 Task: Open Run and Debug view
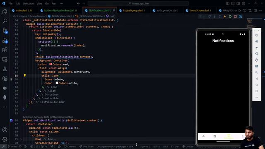pyautogui.click(x=5, y=41)
